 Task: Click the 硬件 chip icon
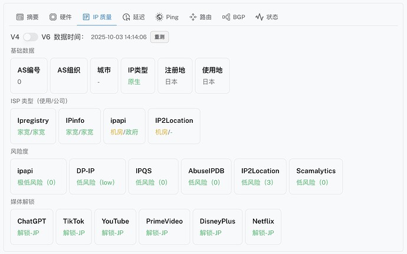(x=53, y=17)
